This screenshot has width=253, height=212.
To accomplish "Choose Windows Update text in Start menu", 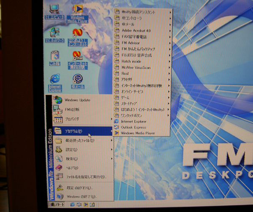I will pyautogui.click(x=78, y=100).
